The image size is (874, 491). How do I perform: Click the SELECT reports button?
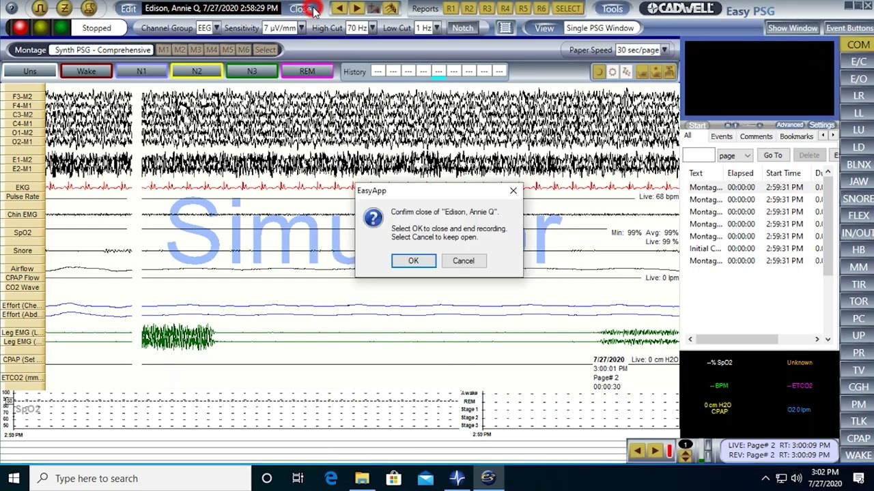point(568,9)
